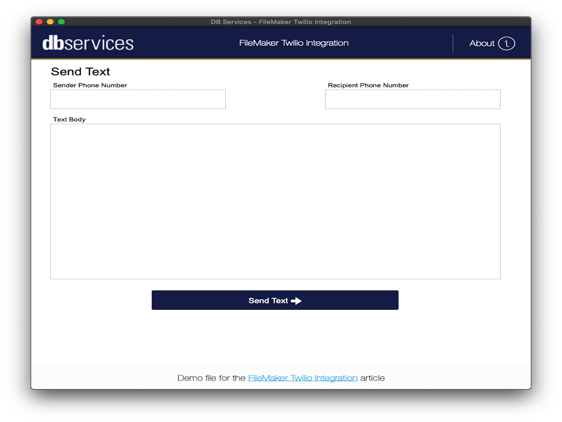Minimize the window using yellow button
562x422 pixels.
[50, 22]
